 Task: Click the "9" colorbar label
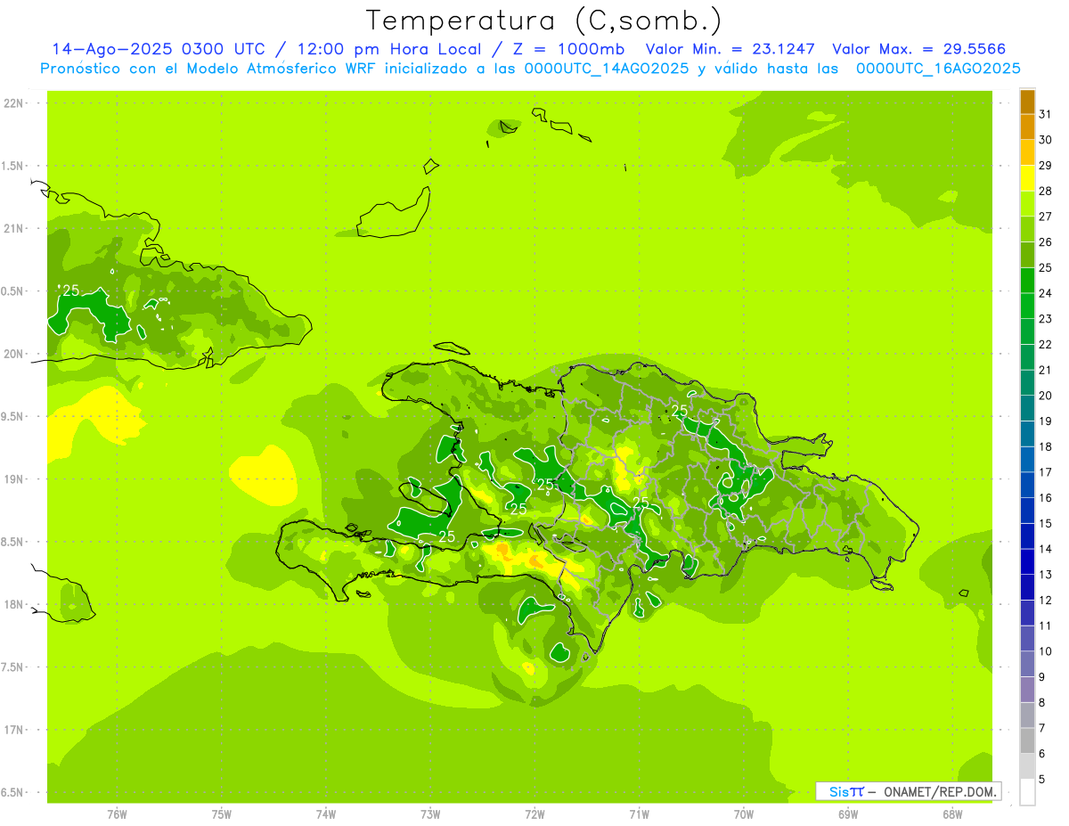pos(1041,677)
